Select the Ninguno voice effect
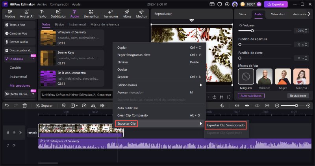The height and width of the screenshot is (166, 315). (246, 77)
